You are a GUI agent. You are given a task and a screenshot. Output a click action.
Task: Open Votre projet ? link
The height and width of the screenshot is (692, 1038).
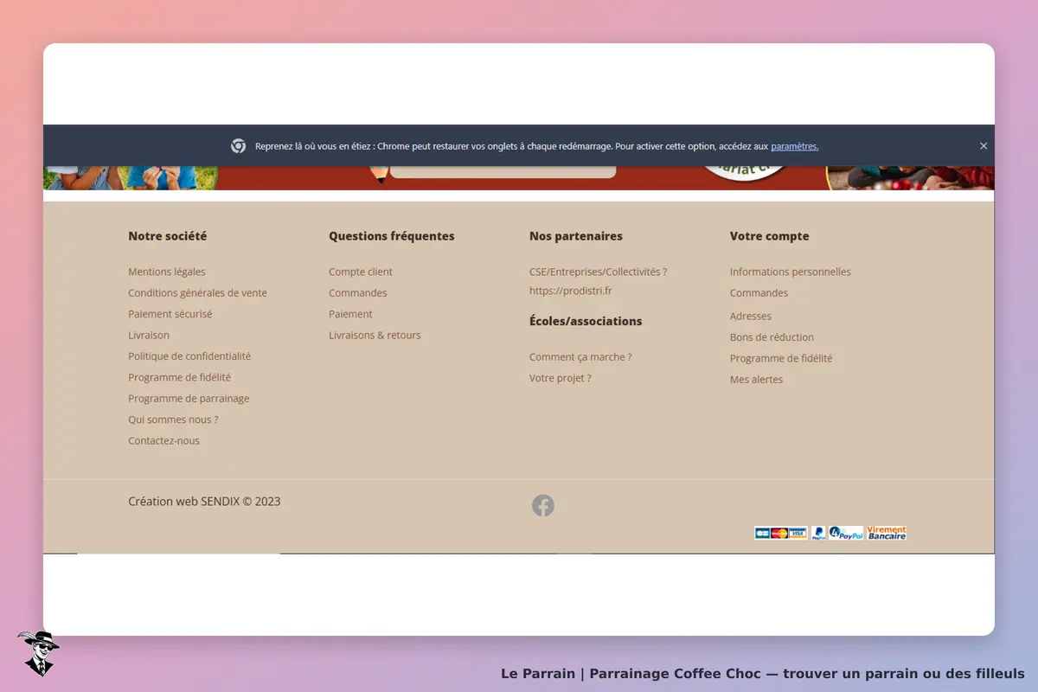point(561,378)
